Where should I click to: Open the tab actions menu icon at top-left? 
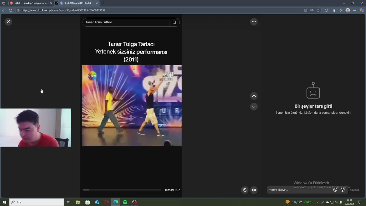pyautogui.click(x=4, y=3)
